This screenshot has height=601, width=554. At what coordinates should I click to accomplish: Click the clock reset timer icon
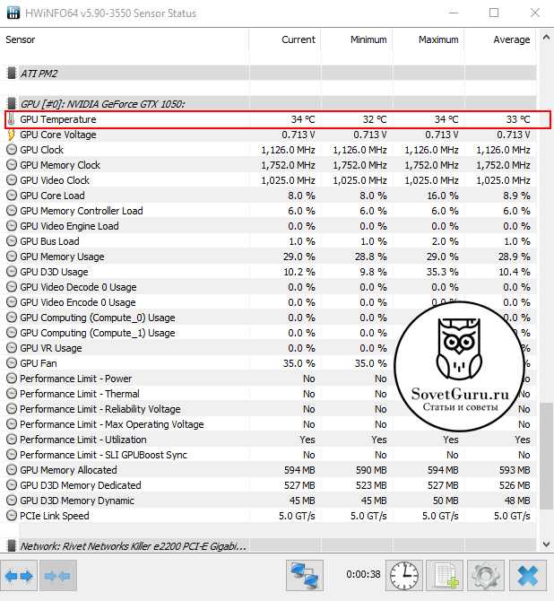(403, 574)
